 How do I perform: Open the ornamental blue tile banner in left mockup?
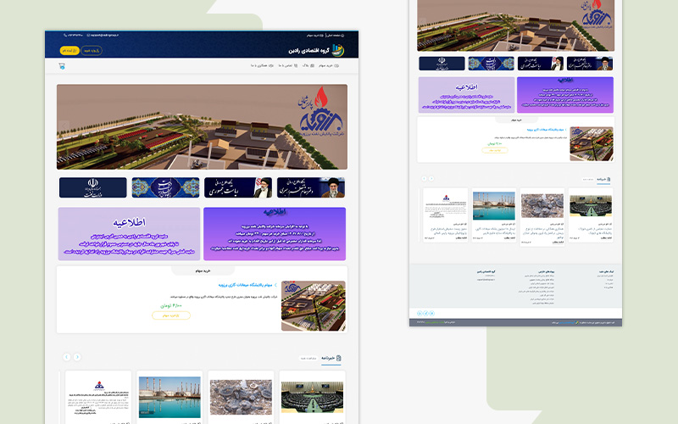165,187
